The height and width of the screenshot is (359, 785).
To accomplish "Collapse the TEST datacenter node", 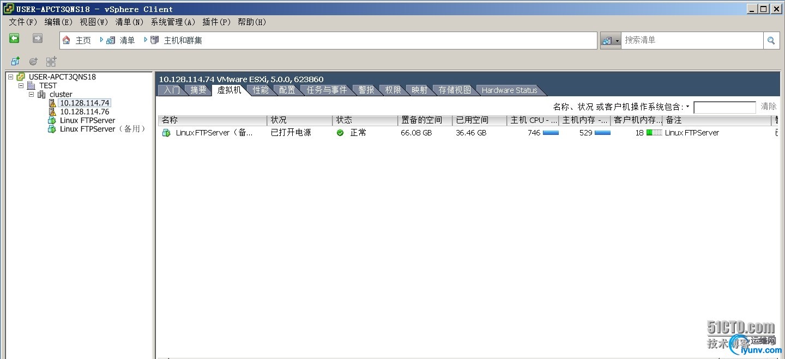I will 21,85.
